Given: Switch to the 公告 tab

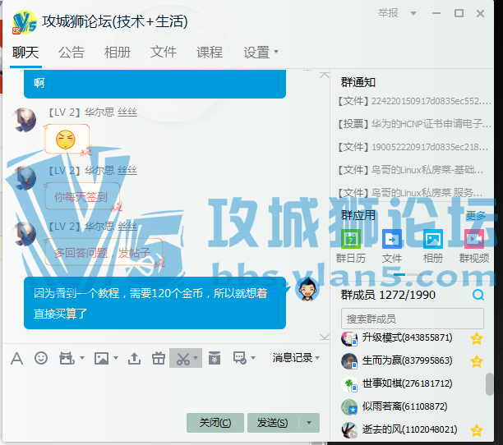Looking at the screenshot, I should (x=72, y=53).
